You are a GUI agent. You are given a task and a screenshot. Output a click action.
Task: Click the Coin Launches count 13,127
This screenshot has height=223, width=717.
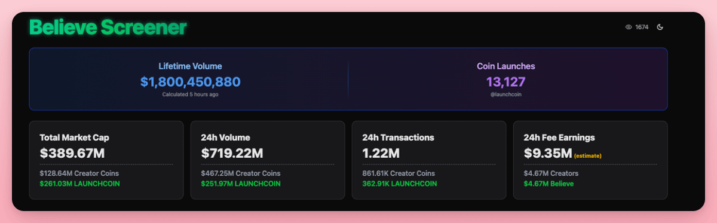[506, 82]
